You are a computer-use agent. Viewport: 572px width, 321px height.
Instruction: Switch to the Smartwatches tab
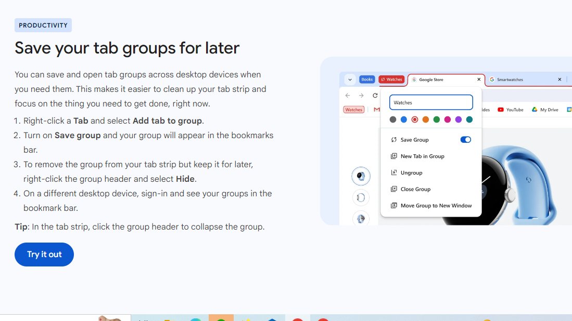[510, 79]
